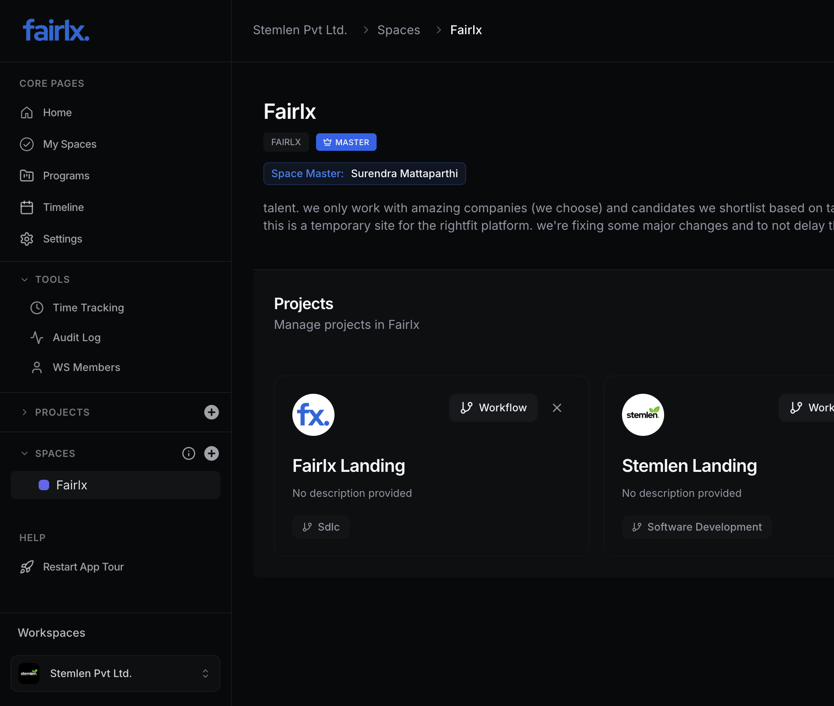The image size is (834, 706).
Task: Collapse the SPACES section chevron
Action: pyautogui.click(x=25, y=453)
